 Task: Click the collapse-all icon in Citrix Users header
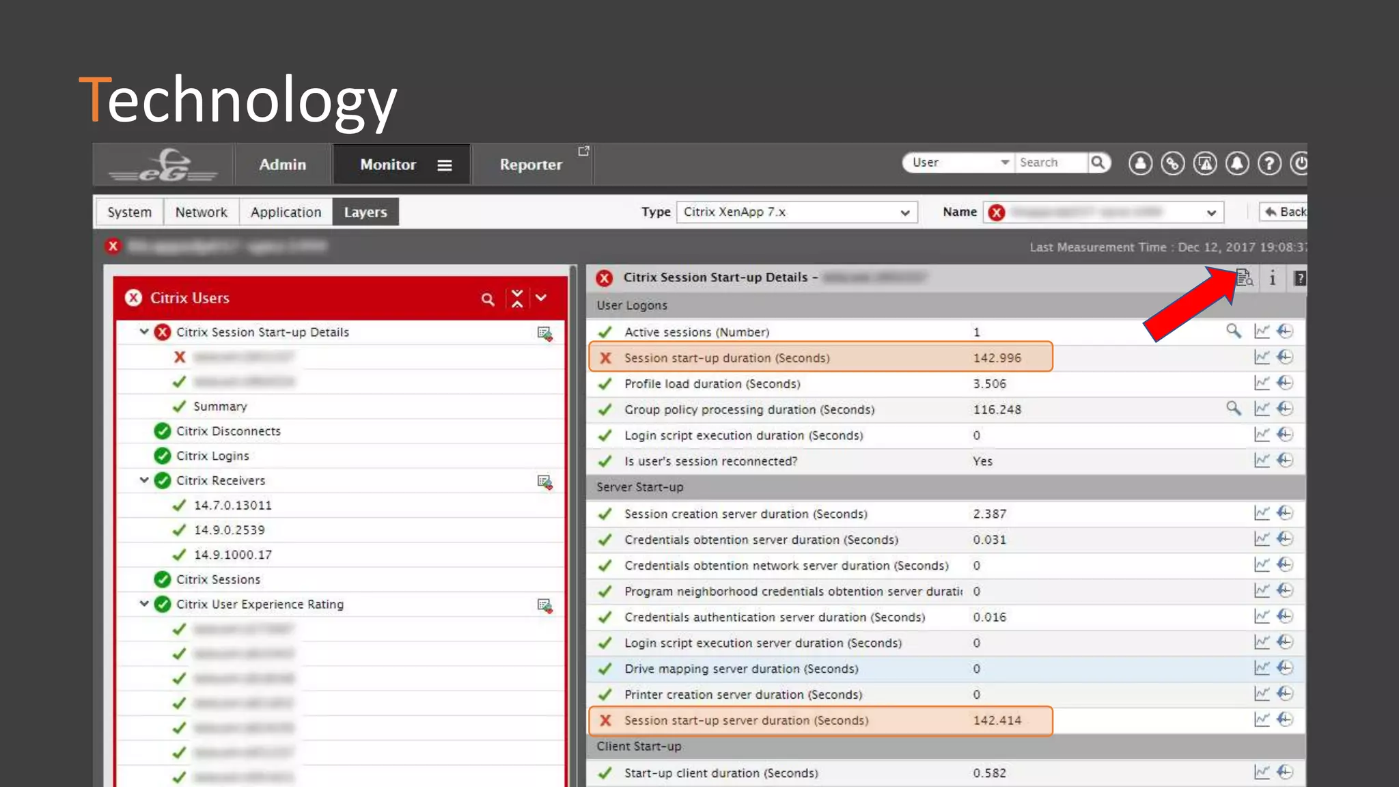[517, 299]
